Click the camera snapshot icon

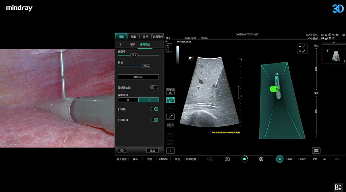[x=227, y=159]
